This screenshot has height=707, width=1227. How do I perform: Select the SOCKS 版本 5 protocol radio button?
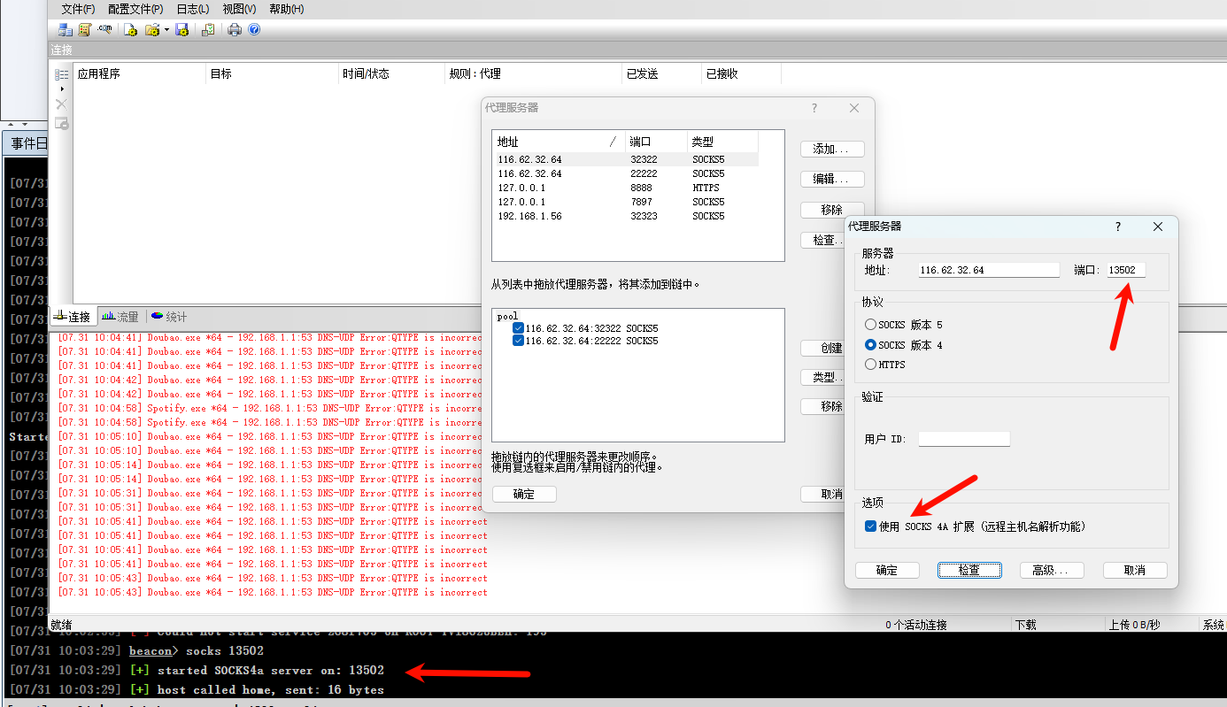(x=872, y=326)
